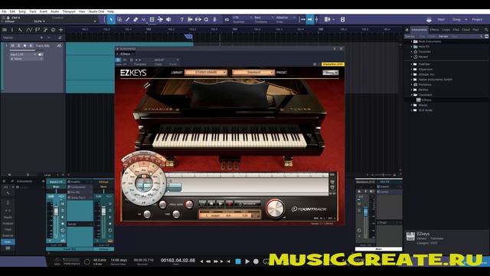Click the Project page button
Viewport: 490px width, 276px height.
(x=477, y=19)
